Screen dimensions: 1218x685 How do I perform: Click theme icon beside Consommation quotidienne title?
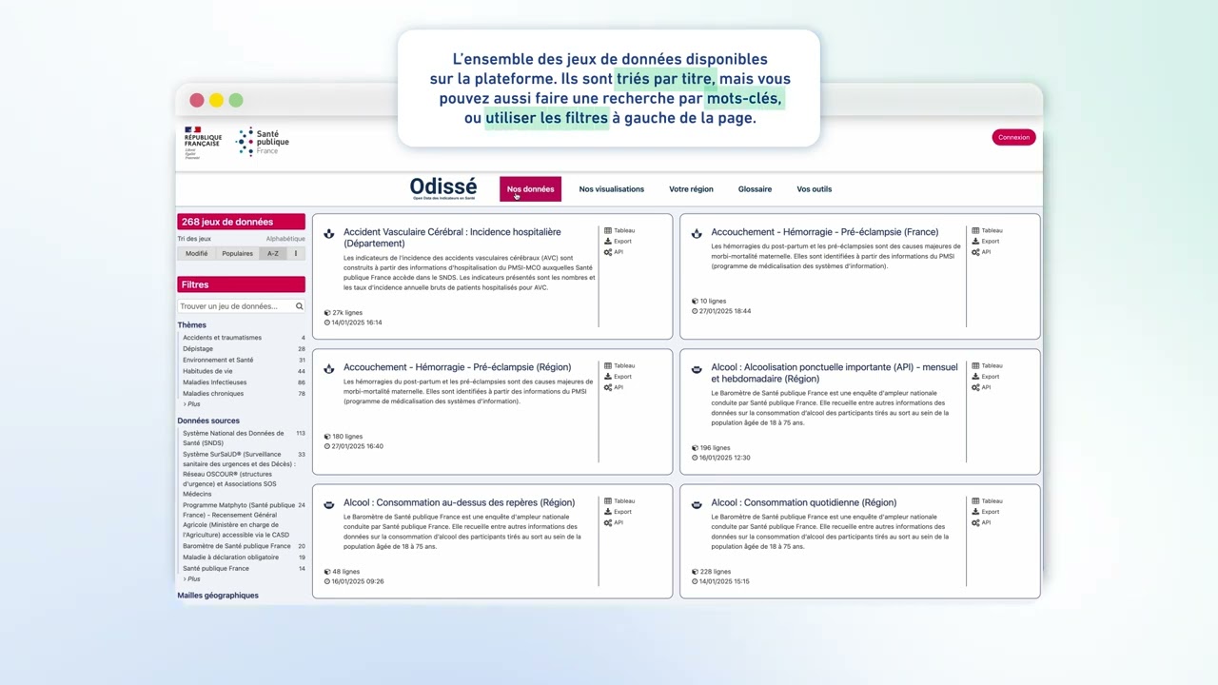pos(697,504)
